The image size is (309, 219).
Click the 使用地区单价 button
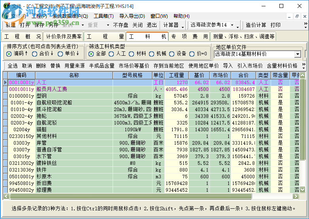(x=203, y=66)
